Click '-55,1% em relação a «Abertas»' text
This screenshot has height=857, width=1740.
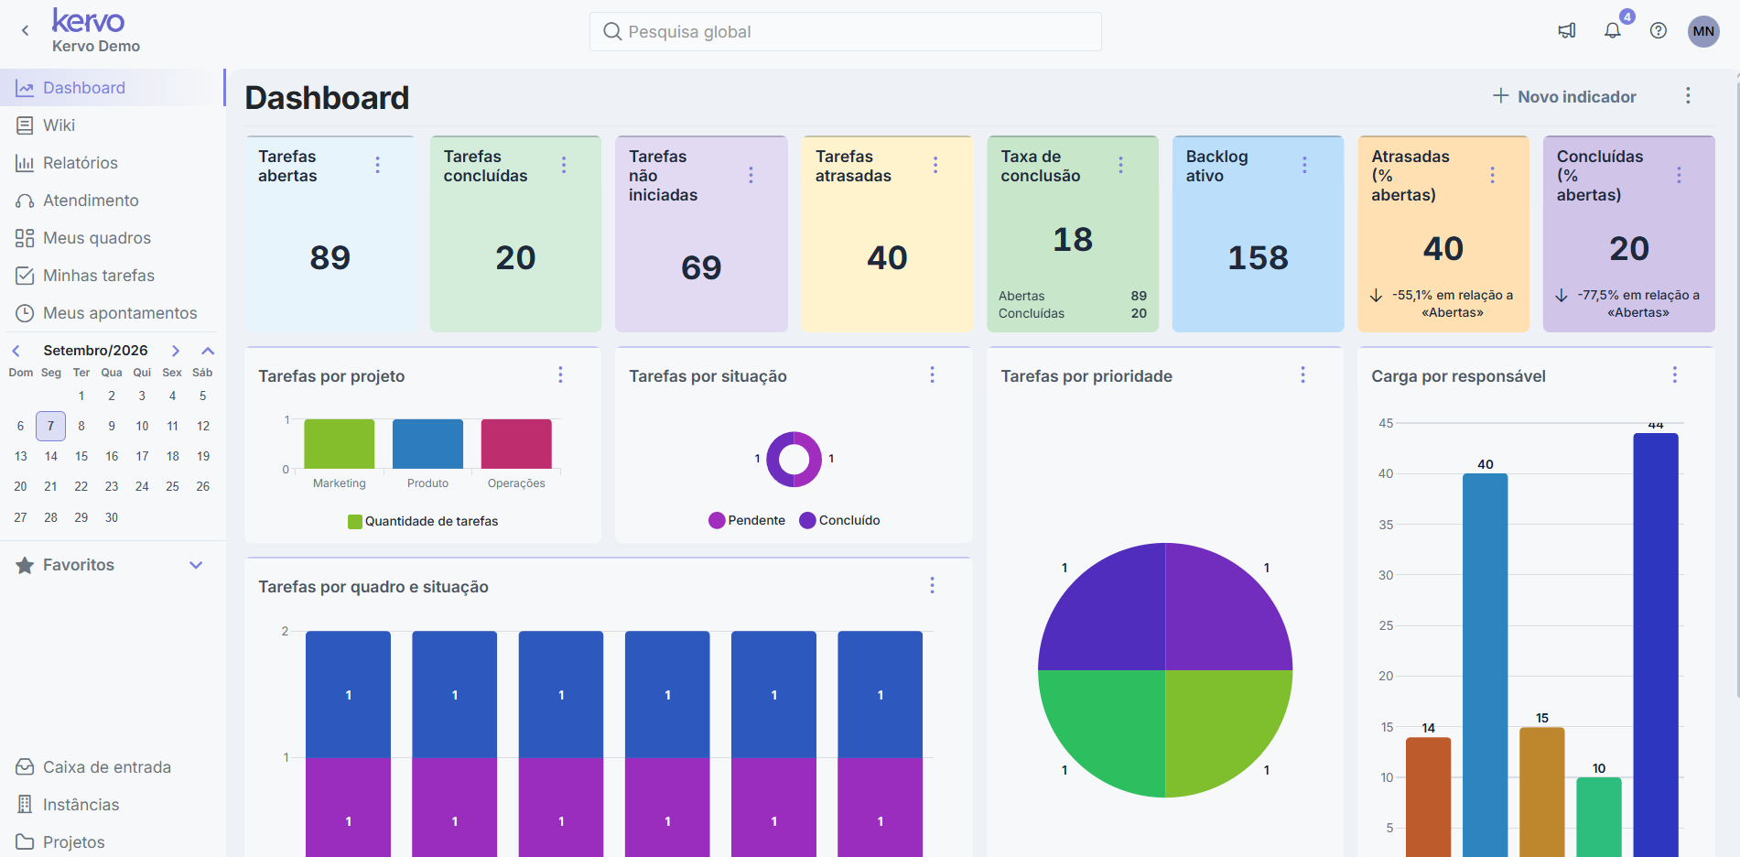click(x=1453, y=304)
